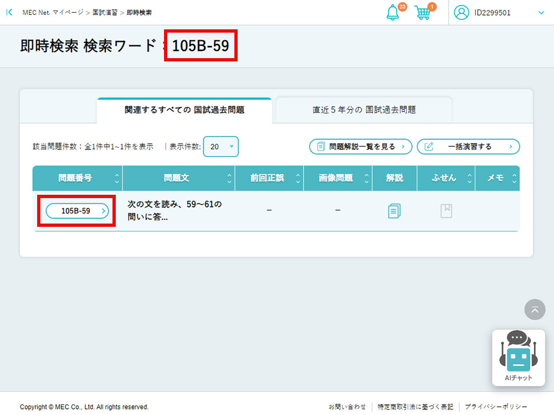Click the 一括演習する button
This screenshot has width=554, height=415.
click(x=469, y=147)
